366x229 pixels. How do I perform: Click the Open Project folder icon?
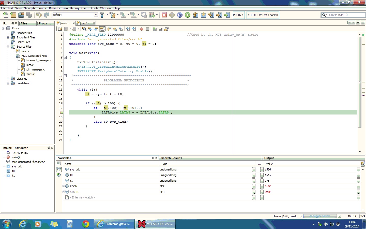[21, 15]
